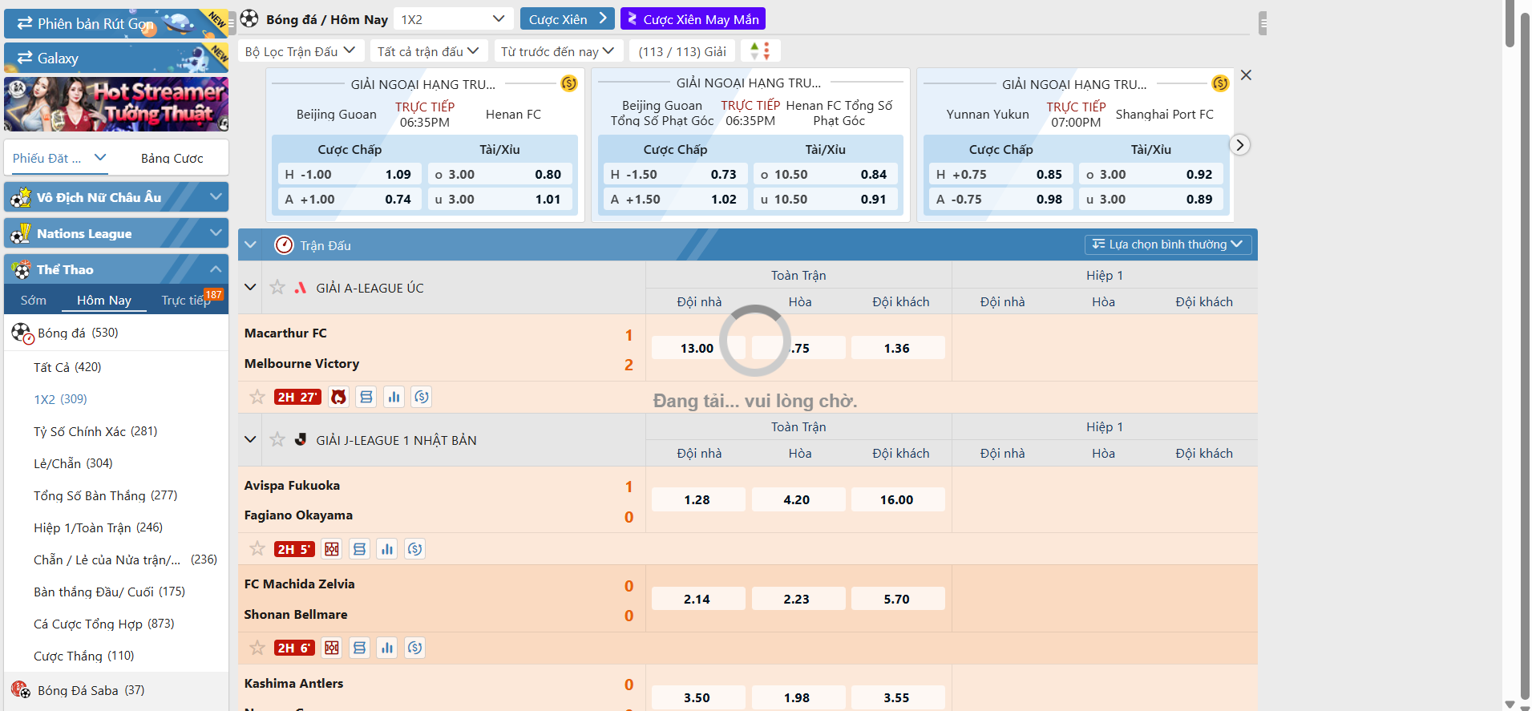Open Tỷ Số Chính Xác (281) market
The width and height of the screenshot is (1532, 711).
95,431
